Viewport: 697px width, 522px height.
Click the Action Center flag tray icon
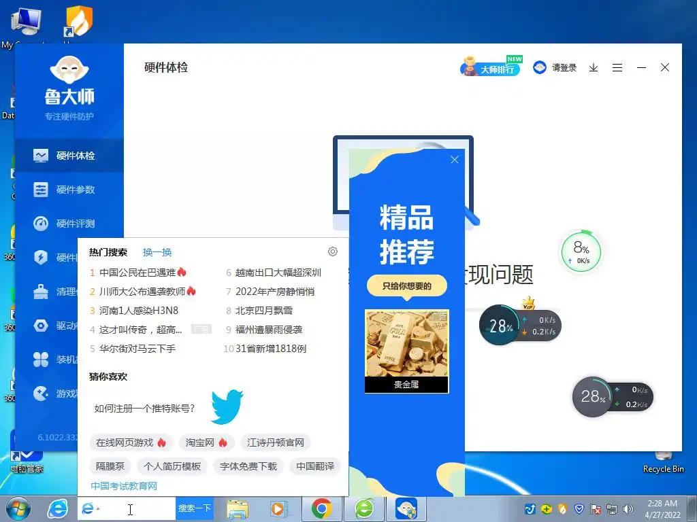click(x=596, y=509)
